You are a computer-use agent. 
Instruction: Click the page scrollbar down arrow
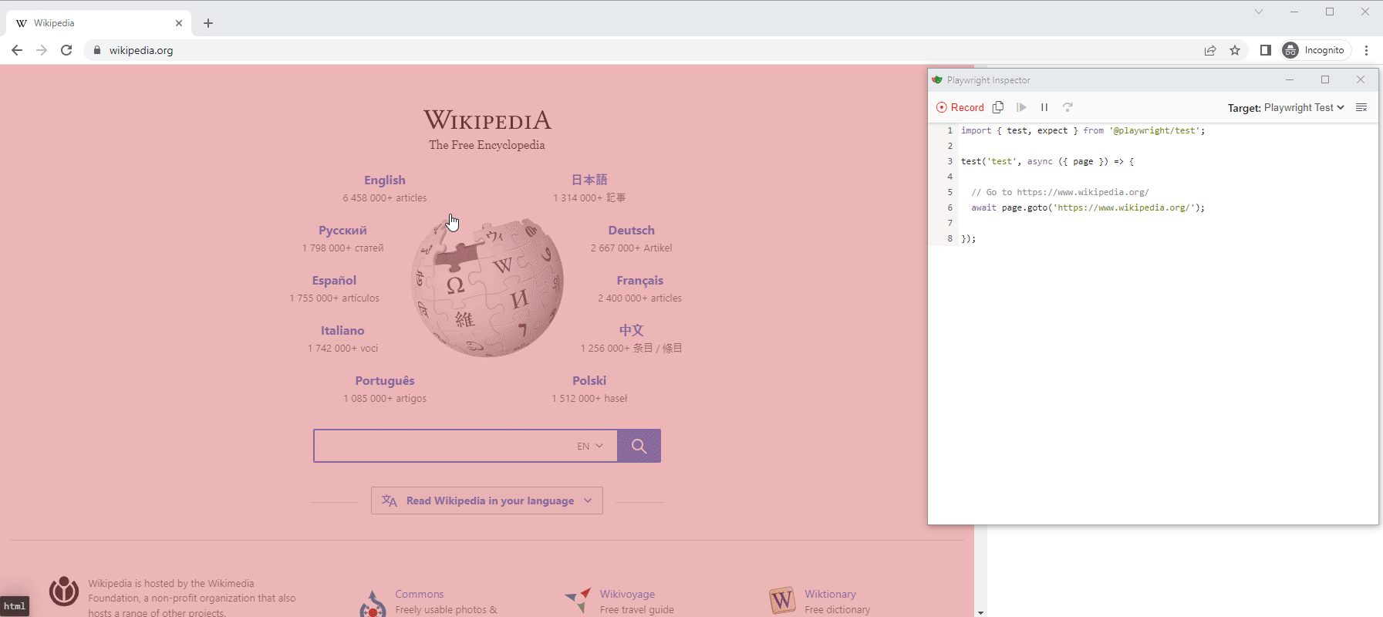click(x=980, y=612)
